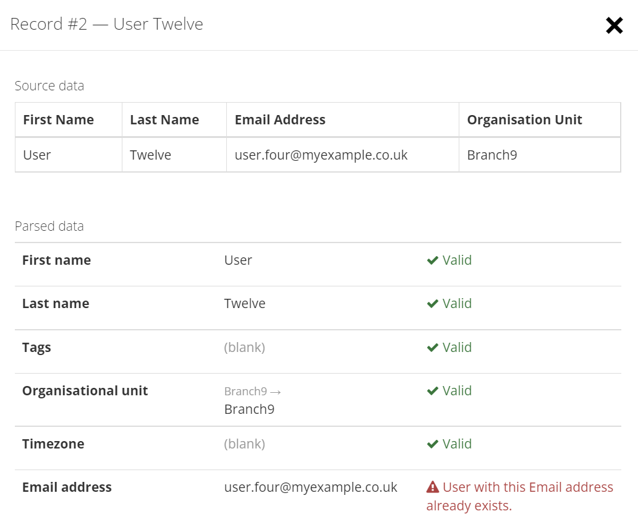Click the Organisational unit valid checkmark icon
The image size is (638, 532).
pyautogui.click(x=433, y=391)
